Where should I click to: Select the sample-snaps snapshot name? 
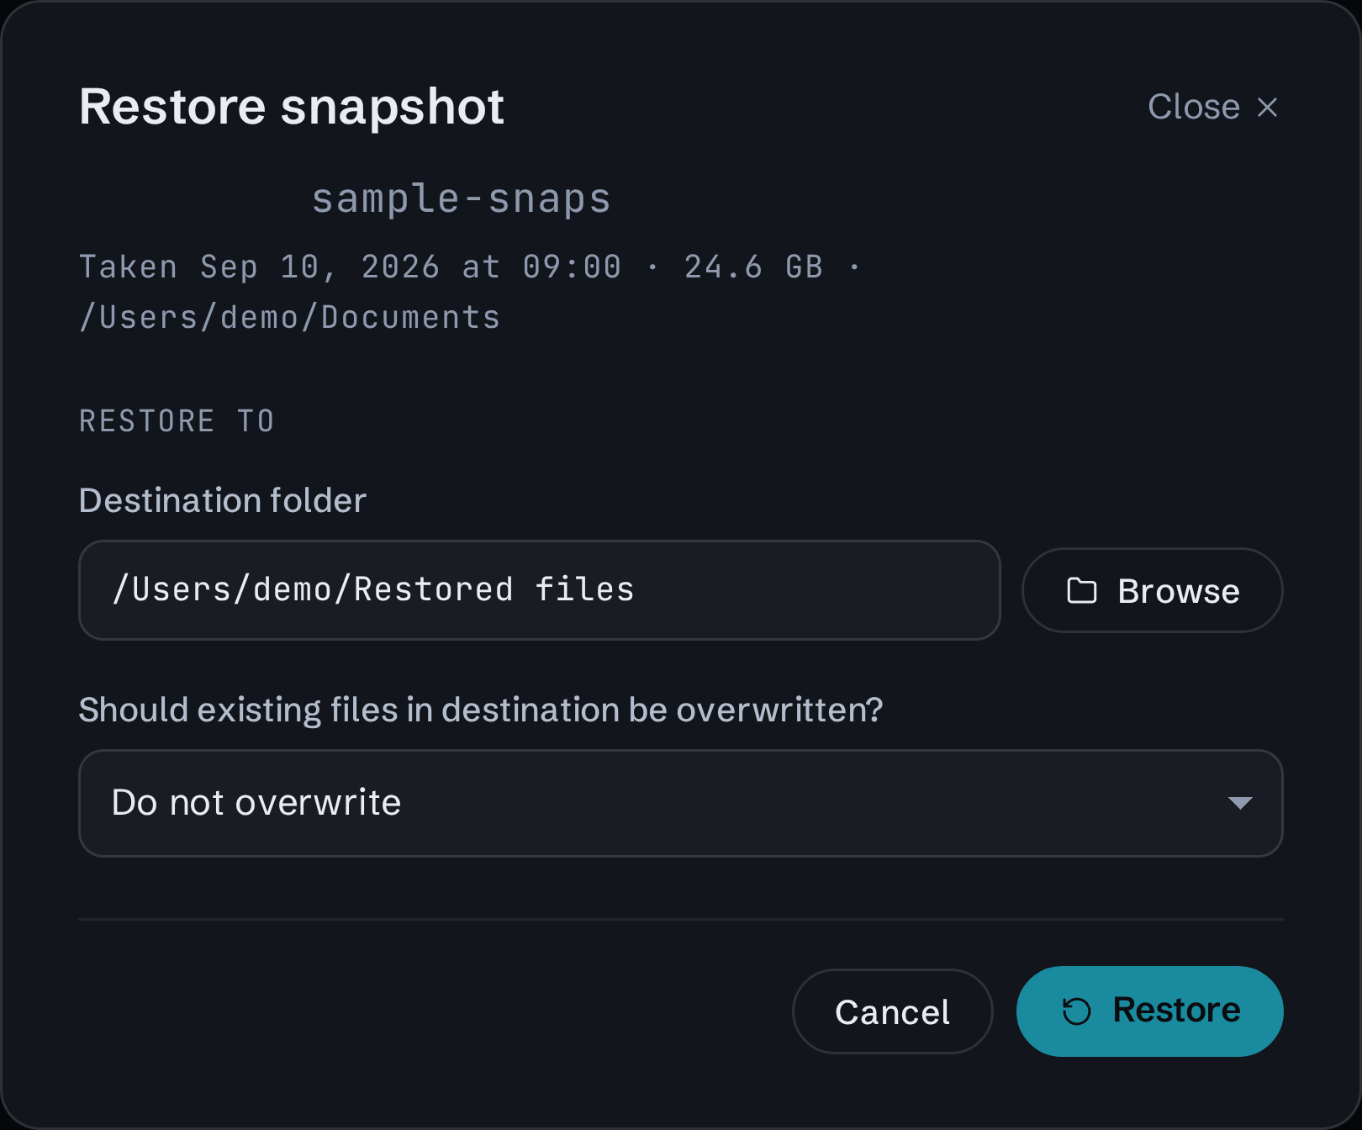461,198
